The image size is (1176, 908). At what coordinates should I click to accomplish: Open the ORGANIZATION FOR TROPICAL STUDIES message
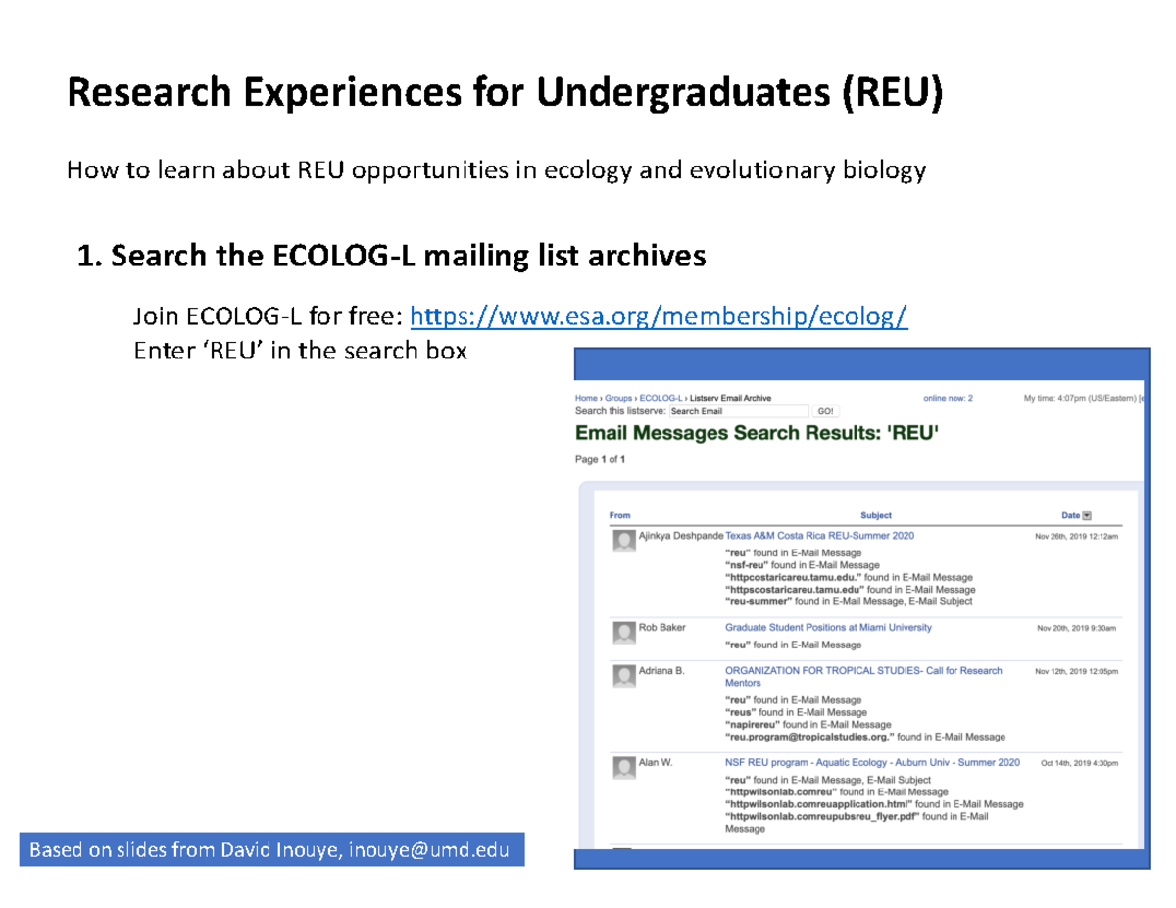(862, 671)
